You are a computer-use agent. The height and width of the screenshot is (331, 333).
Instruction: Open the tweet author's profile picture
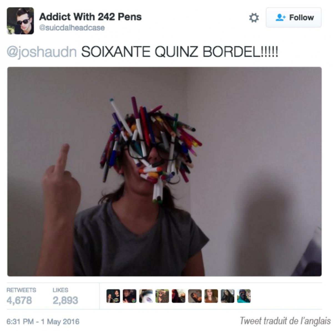(x=20, y=21)
